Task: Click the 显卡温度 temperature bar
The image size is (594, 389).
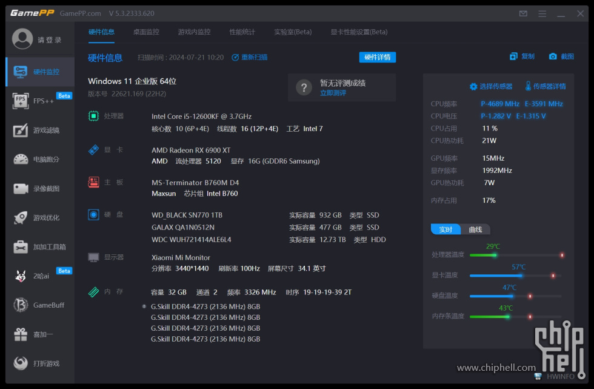Action: (516, 276)
